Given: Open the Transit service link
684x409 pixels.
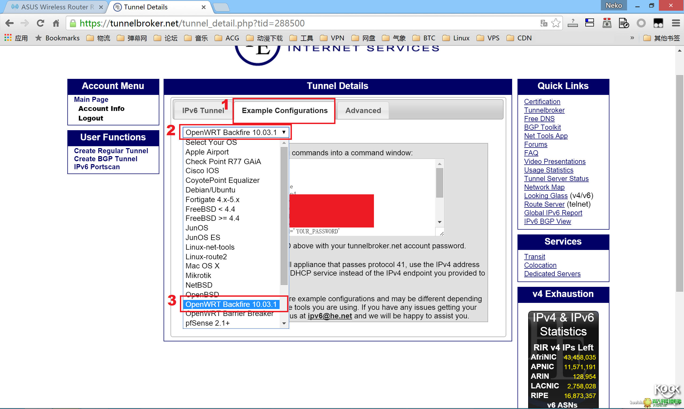Looking at the screenshot, I should tap(534, 257).
